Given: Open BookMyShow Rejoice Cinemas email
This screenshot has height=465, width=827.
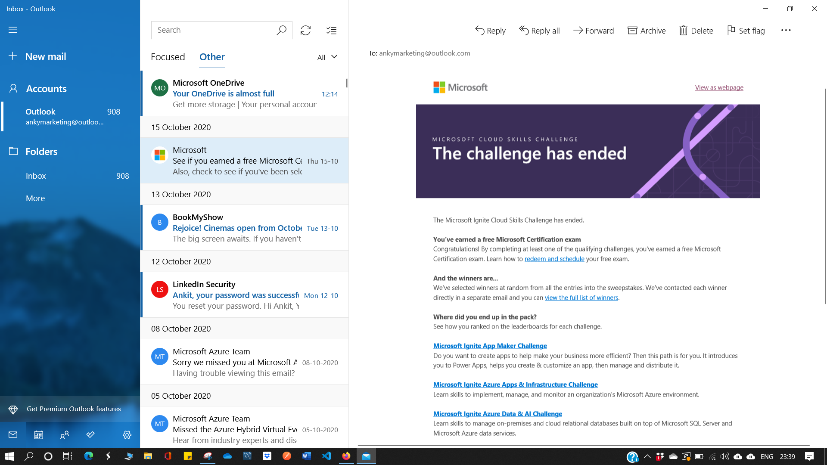Looking at the screenshot, I should click(x=244, y=228).
